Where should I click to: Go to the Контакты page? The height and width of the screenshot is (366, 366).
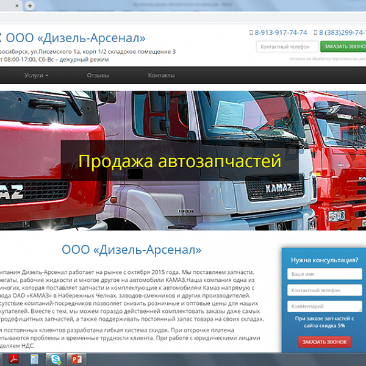161,76
